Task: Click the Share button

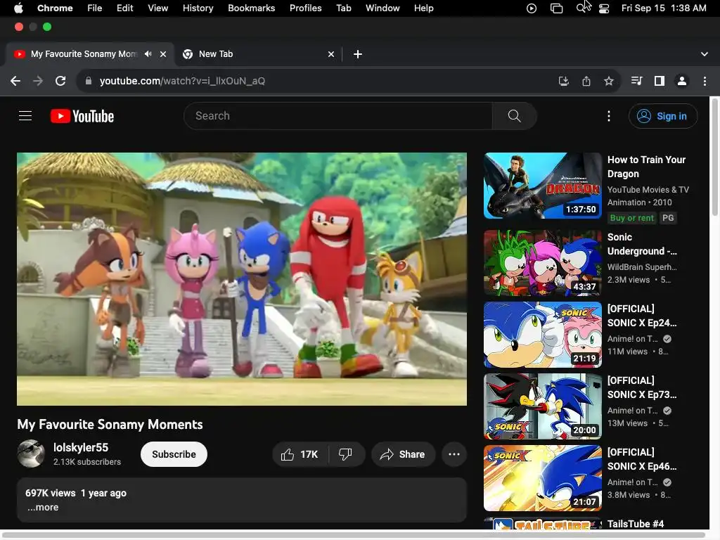Action: pos(403,454)
